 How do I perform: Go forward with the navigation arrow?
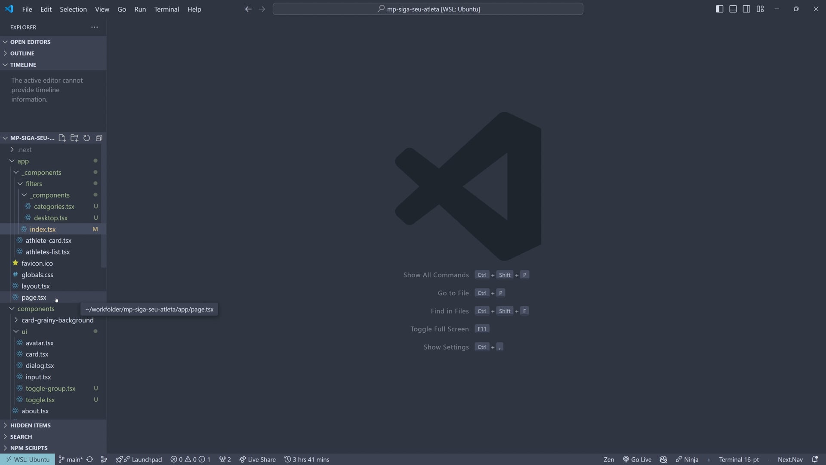[262, 9]
